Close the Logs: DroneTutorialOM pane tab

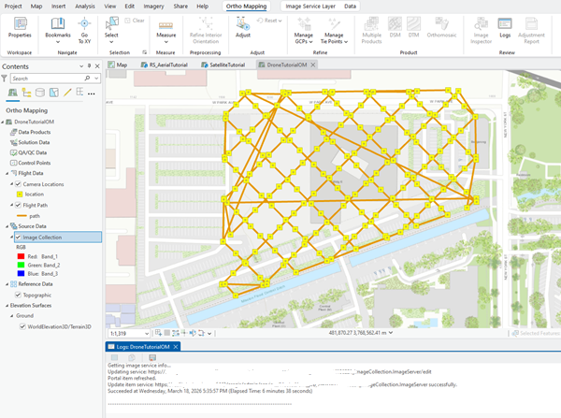[x=176, y=347]
